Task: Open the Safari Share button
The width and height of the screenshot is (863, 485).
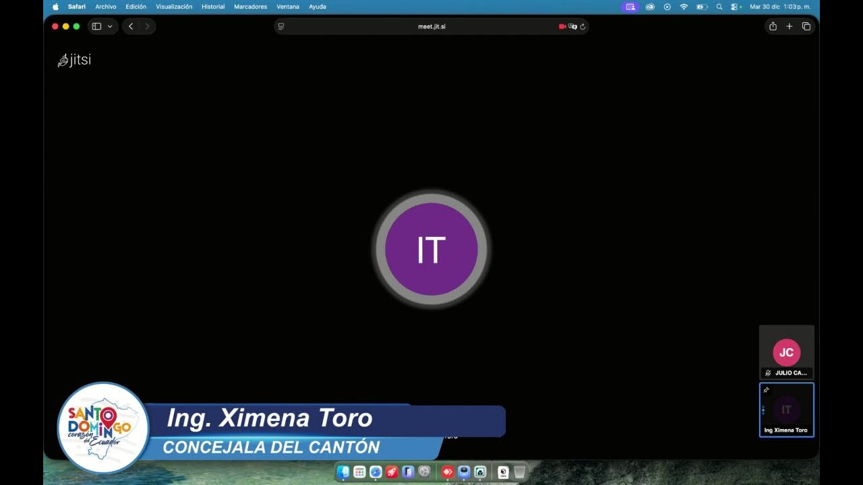Action: pyautogui.click(x=773, y=26)
